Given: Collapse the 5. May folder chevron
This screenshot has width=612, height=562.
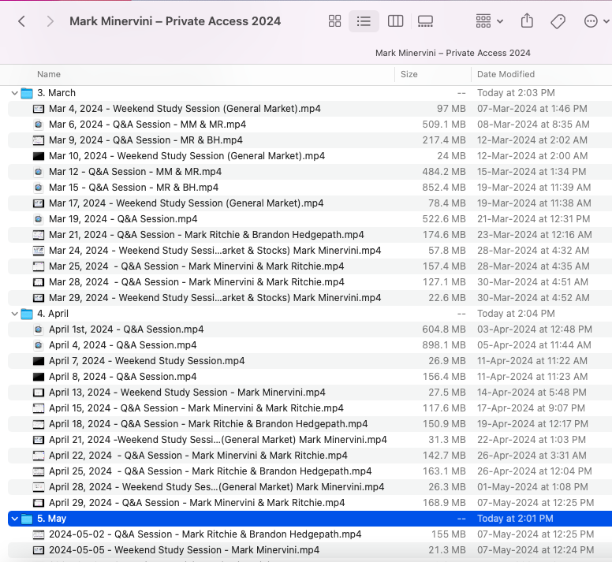Looking at the screenshot, I should (x=14, y=519).
